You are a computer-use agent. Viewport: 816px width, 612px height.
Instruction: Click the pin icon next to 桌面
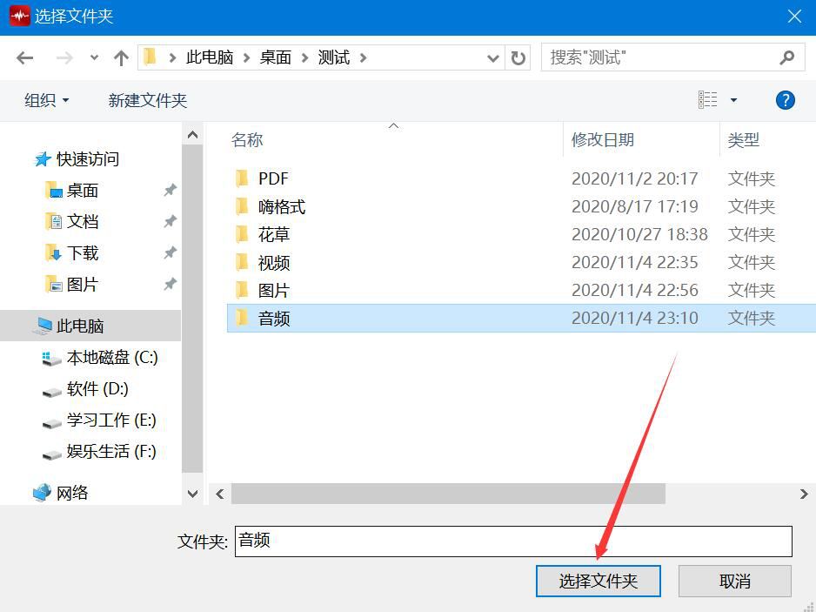click(x=171, y=190)
